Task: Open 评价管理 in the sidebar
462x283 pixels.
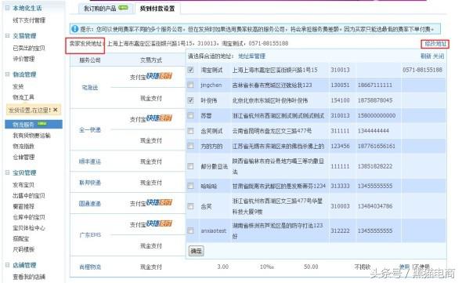Action: (x=23, y=59)
